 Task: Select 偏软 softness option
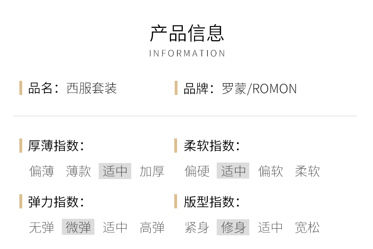click(x=271, y=171)
